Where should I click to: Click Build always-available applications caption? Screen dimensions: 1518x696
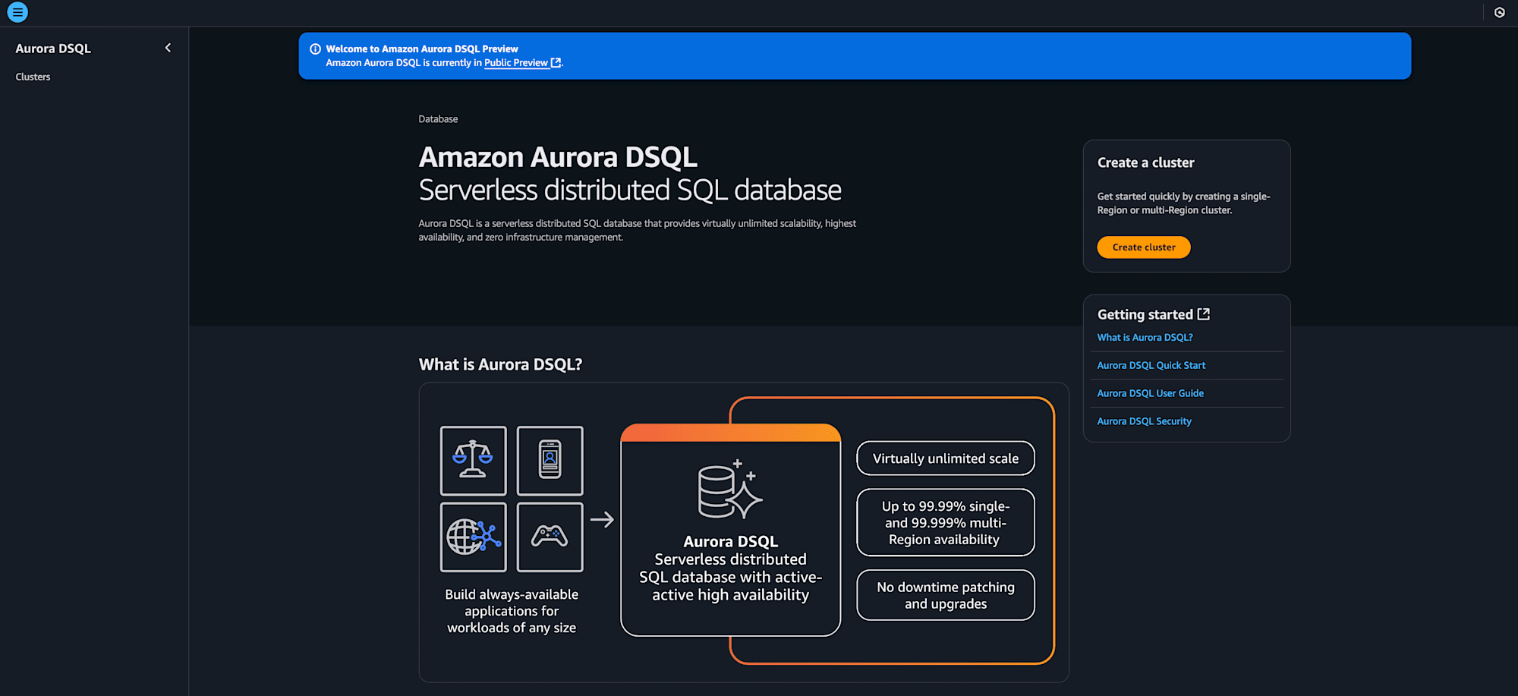point(512,611)
